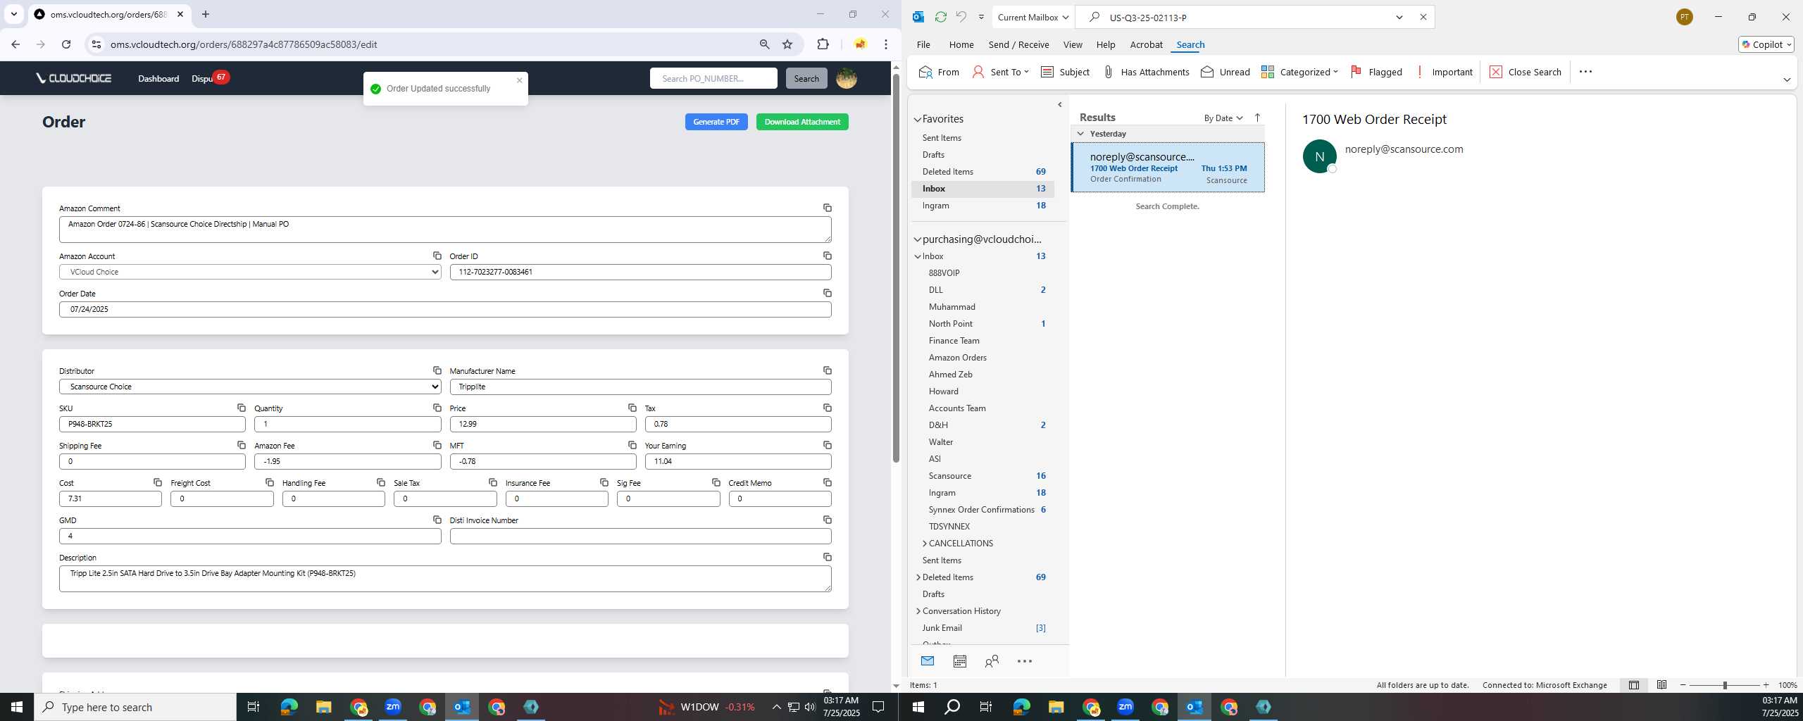Click Outlook Send/Receive sync icon in title bar
This screenshot has width=1803, height=721.
(x=940, y=17)
